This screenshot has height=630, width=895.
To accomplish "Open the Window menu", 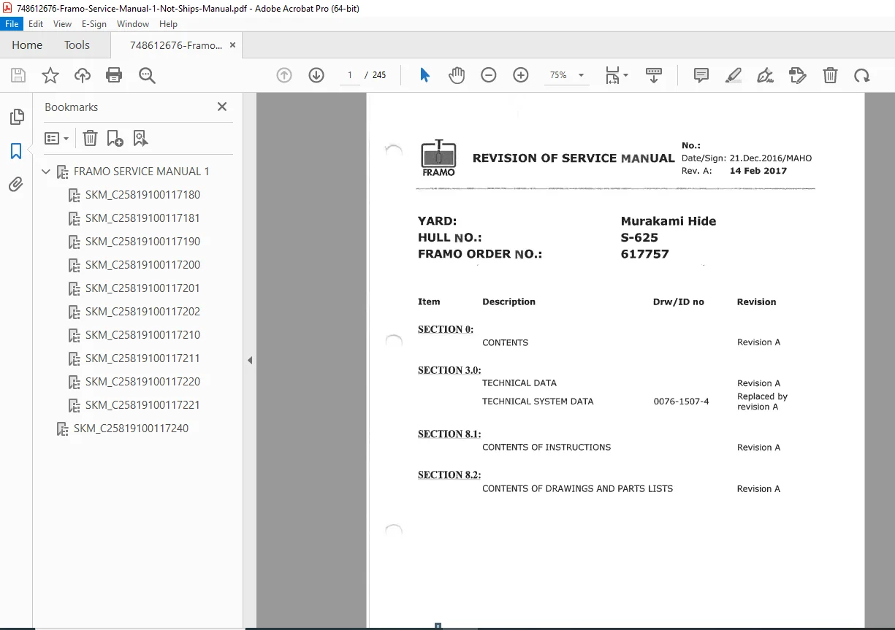I will click(x=133, y=24).
